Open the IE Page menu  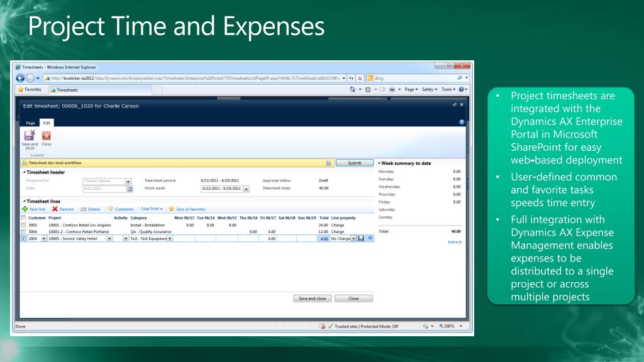pyautogui.click(x=411, y=89)
